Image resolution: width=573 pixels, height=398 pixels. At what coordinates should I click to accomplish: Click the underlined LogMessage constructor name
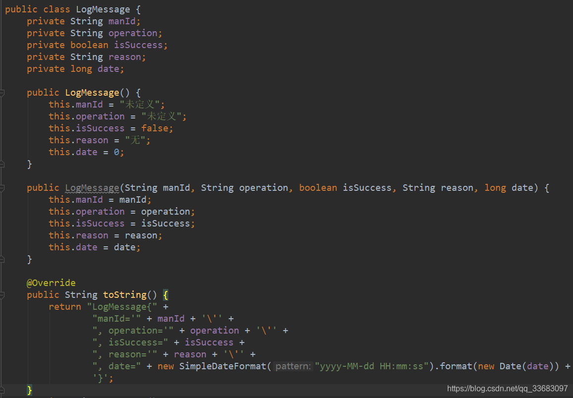pos(92,188)
